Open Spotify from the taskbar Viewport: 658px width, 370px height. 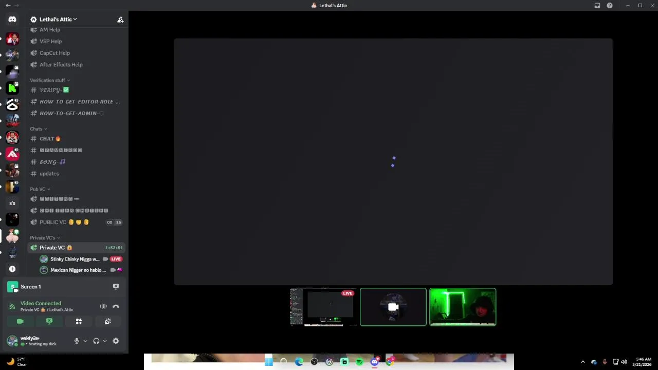pos(359,362)
